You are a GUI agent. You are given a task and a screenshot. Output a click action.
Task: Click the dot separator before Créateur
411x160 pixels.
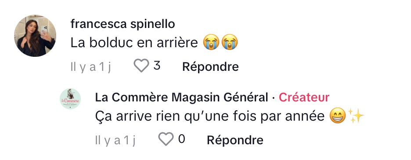click(x=273, y=98)
